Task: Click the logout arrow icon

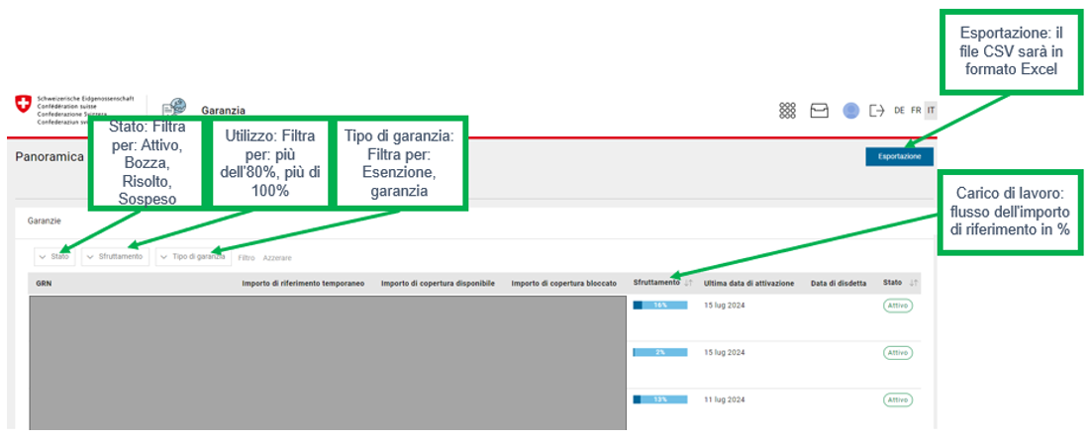Action: pyautogui.click(x=877, y=111)
